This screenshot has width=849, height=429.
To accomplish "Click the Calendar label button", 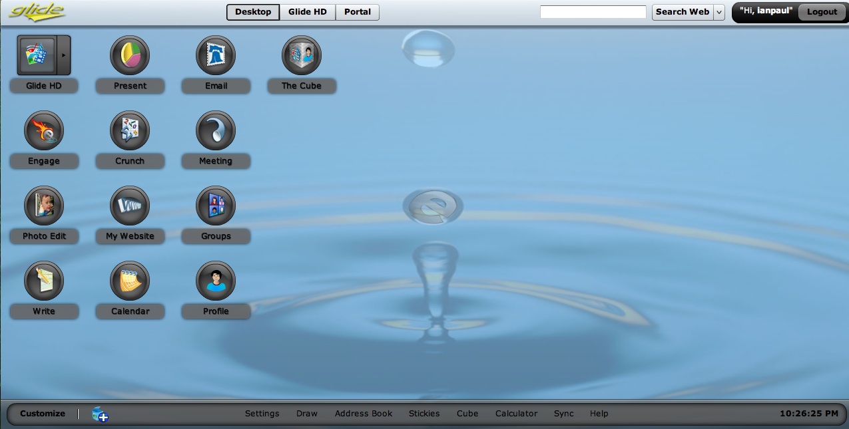I will [x=130, y=311].
